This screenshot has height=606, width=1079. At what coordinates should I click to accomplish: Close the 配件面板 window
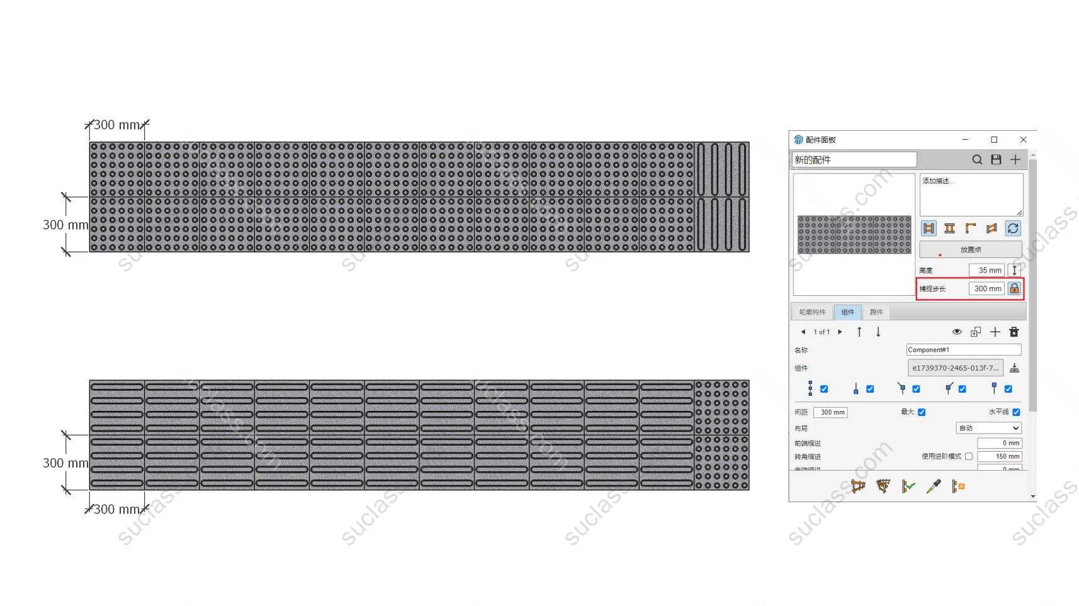coord(1023,140)
